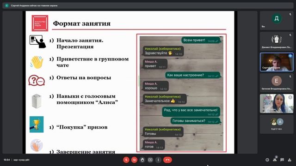Click slide text Приветствие в групповом чате
296x166 pixels.
pos(92,62)
